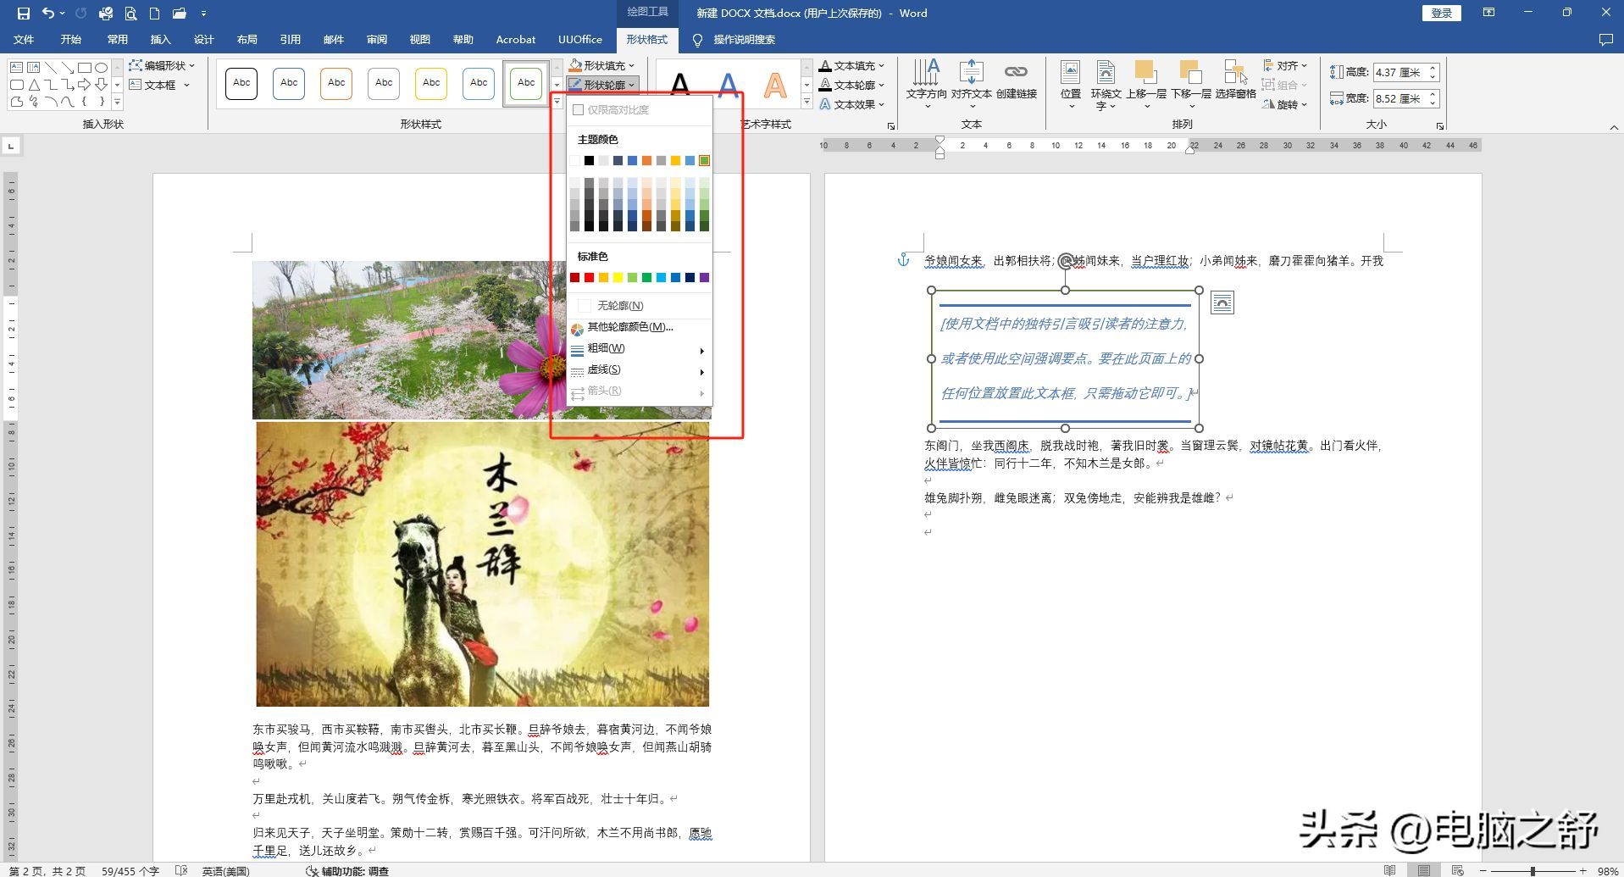Switch to read mode view icon
This screenshot has height=877, width=1624.
[x=1389, y=871]
